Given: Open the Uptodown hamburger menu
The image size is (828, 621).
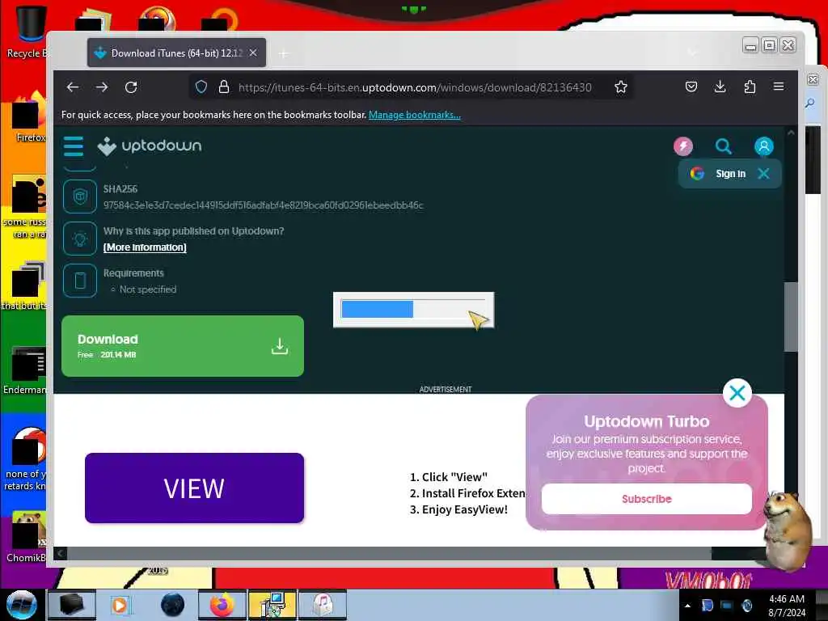Looking at the screenshot, I should 74,146.
